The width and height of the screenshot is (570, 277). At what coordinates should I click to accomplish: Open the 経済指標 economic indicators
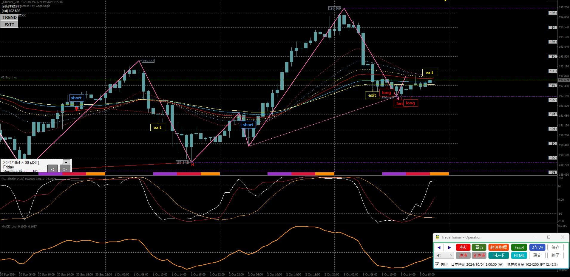coord(498,247)
